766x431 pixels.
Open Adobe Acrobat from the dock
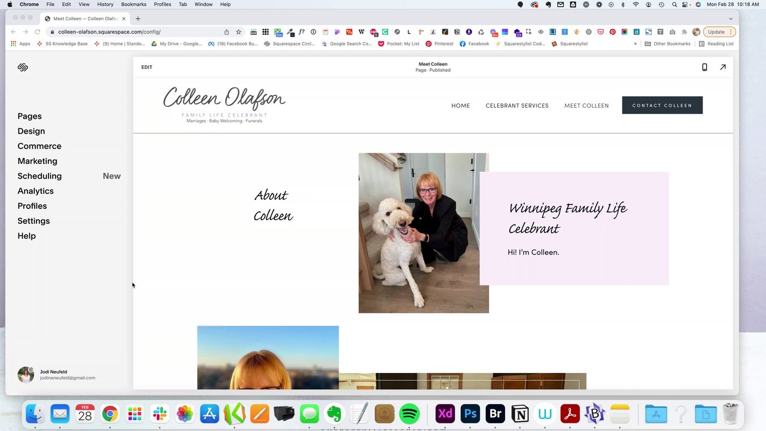tap(570, 414)
